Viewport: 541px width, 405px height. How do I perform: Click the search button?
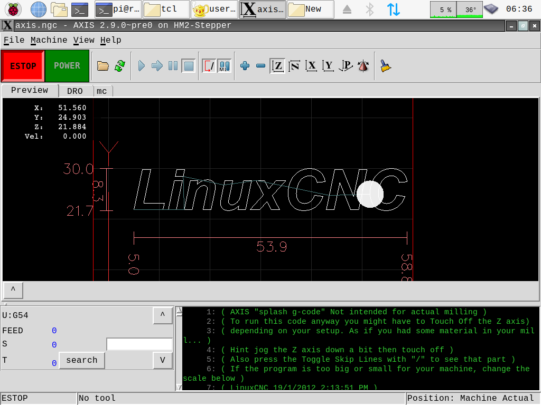click(x=82, y=360)
